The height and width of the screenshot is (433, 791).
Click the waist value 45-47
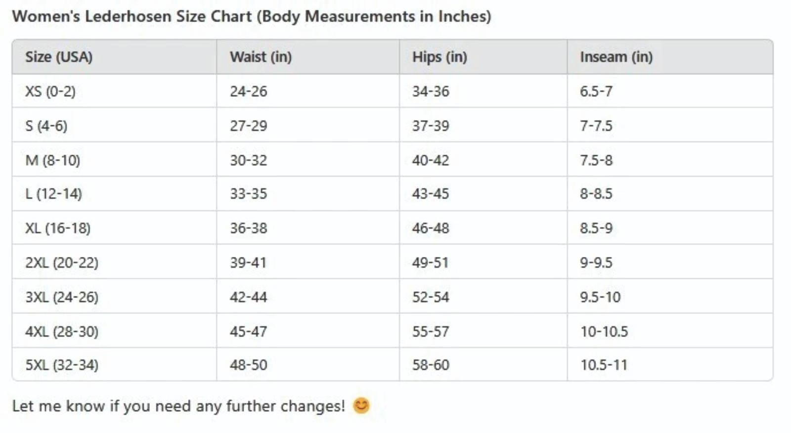tap(248, 331)
